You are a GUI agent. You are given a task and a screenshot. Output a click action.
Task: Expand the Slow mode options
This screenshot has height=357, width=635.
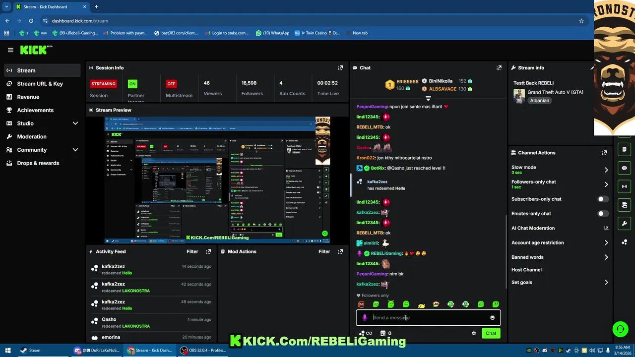[x=606, y=170]
